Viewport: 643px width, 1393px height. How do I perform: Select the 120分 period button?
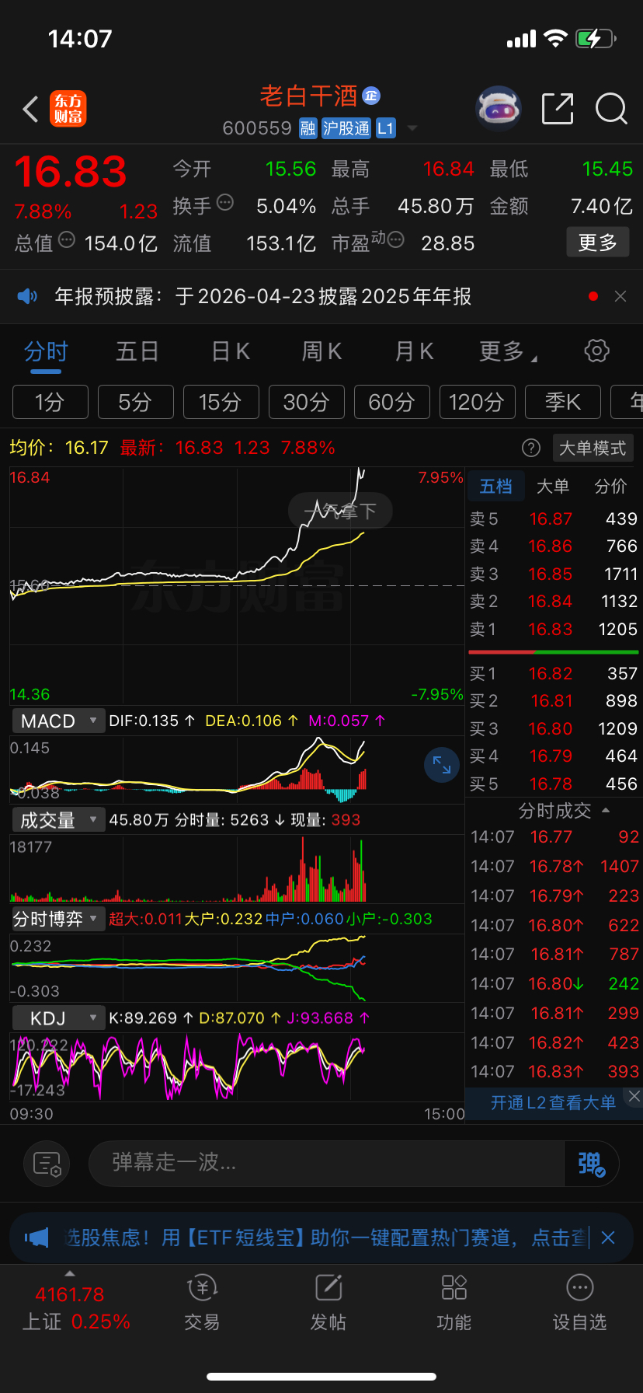pyautogui.click(x=477, y=402)
